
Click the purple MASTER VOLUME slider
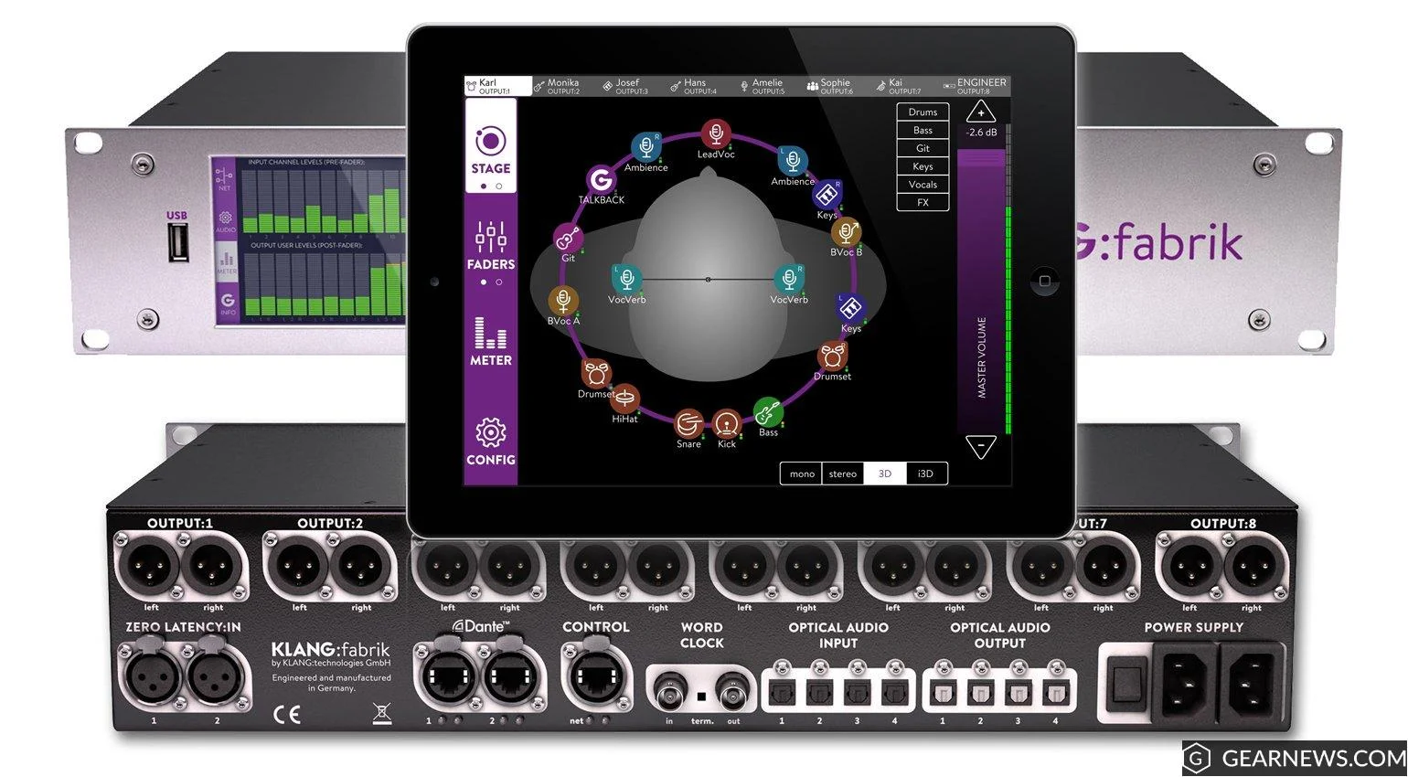pyautogui.click(x=980, y=291)
